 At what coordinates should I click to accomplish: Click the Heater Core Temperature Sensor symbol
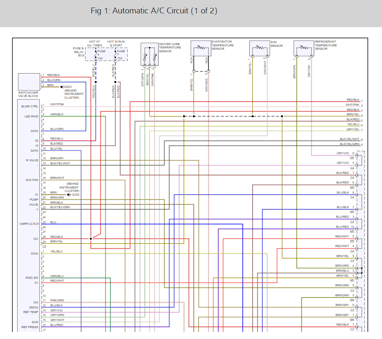[x=150, y=54]
